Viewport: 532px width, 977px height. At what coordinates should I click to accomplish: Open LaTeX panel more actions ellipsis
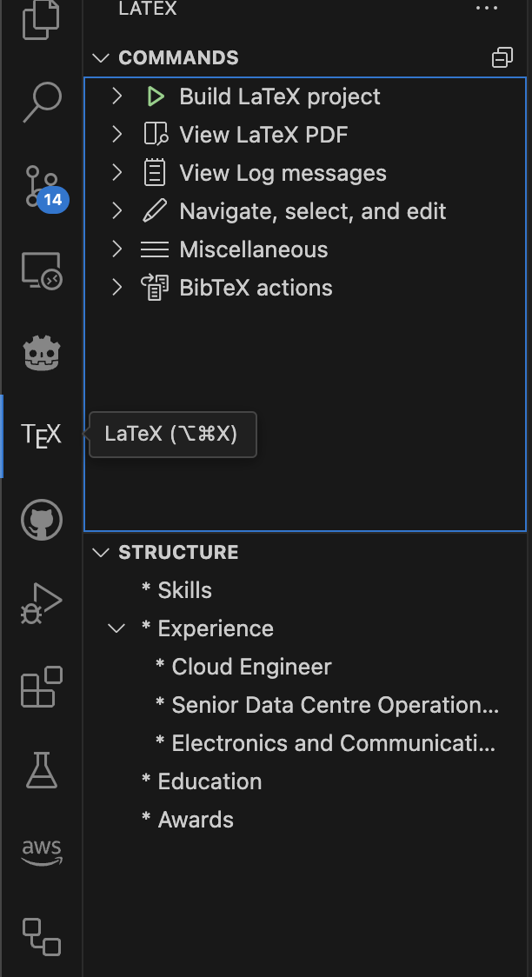click(487, 8)
